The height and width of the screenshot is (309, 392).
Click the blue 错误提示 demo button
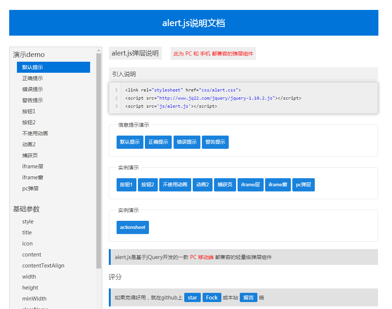coord(187,142)
